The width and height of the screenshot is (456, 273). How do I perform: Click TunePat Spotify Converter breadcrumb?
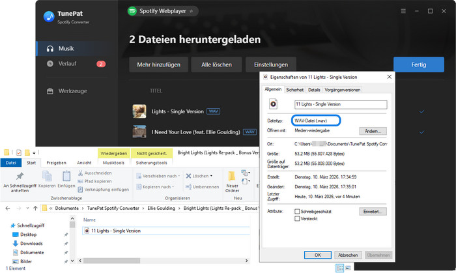coord(113,208)
